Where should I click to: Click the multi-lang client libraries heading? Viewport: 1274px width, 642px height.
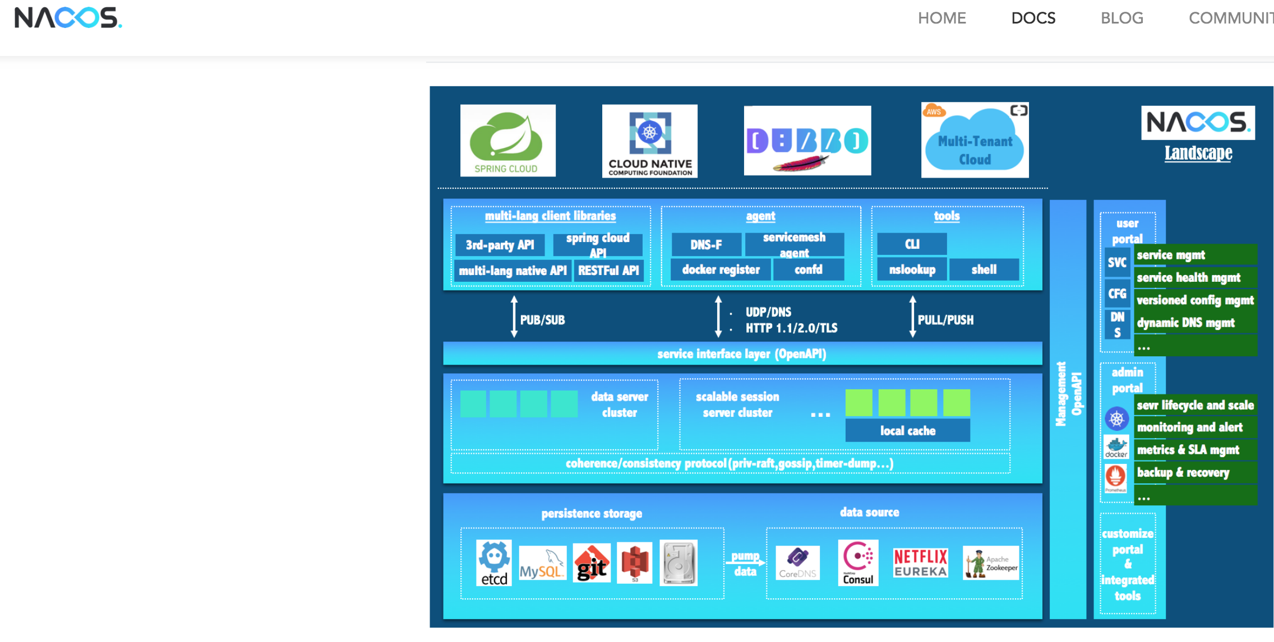(550, 216)
